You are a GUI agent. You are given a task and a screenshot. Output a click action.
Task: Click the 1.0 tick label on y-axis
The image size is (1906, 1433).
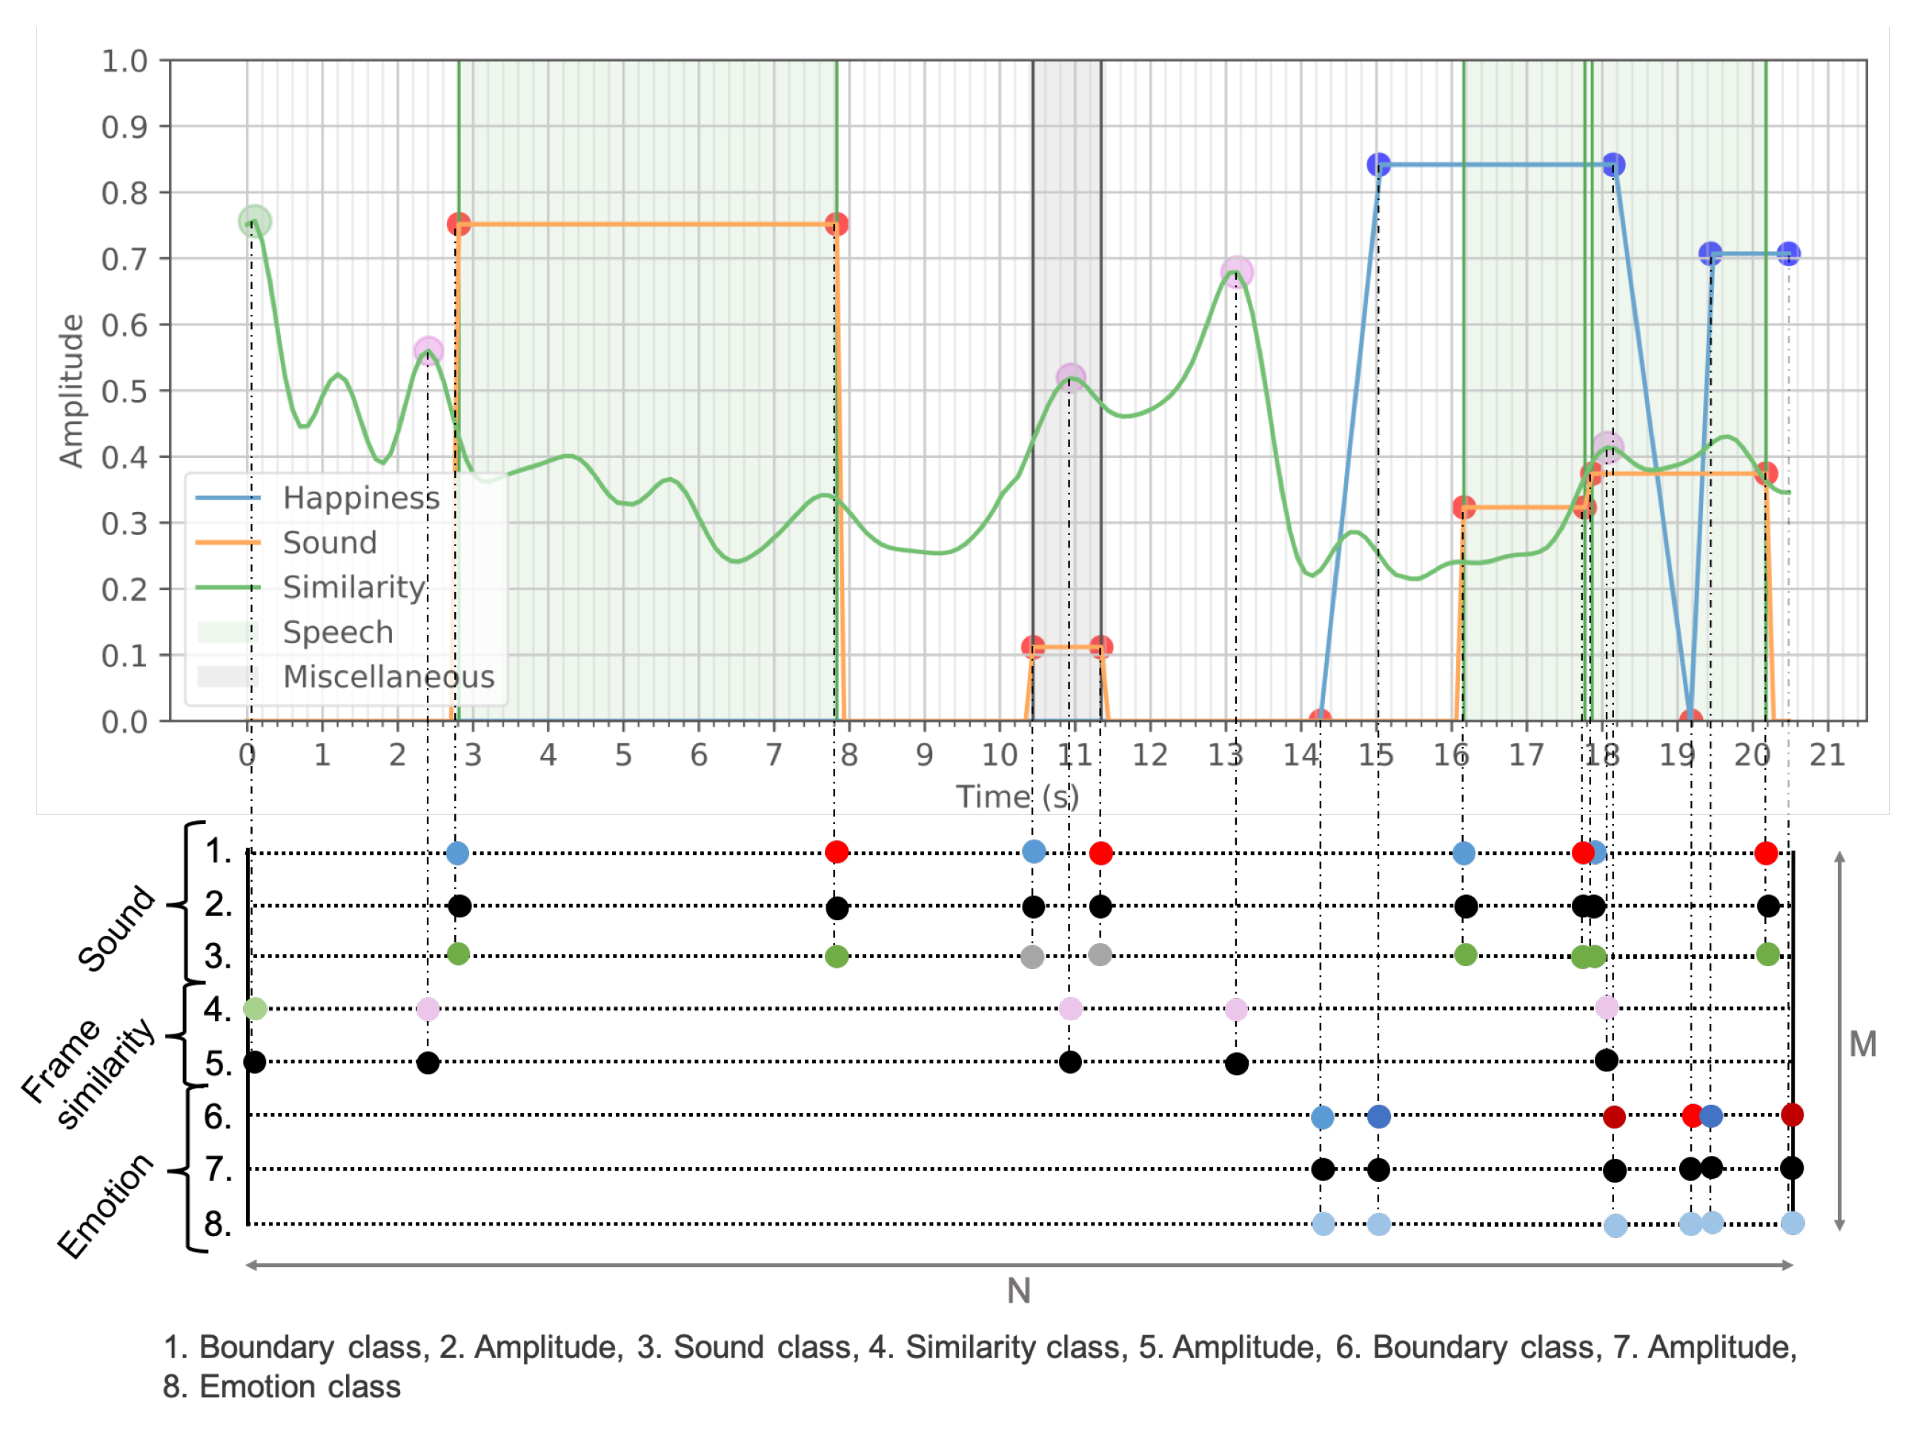(x=124, y=61)
